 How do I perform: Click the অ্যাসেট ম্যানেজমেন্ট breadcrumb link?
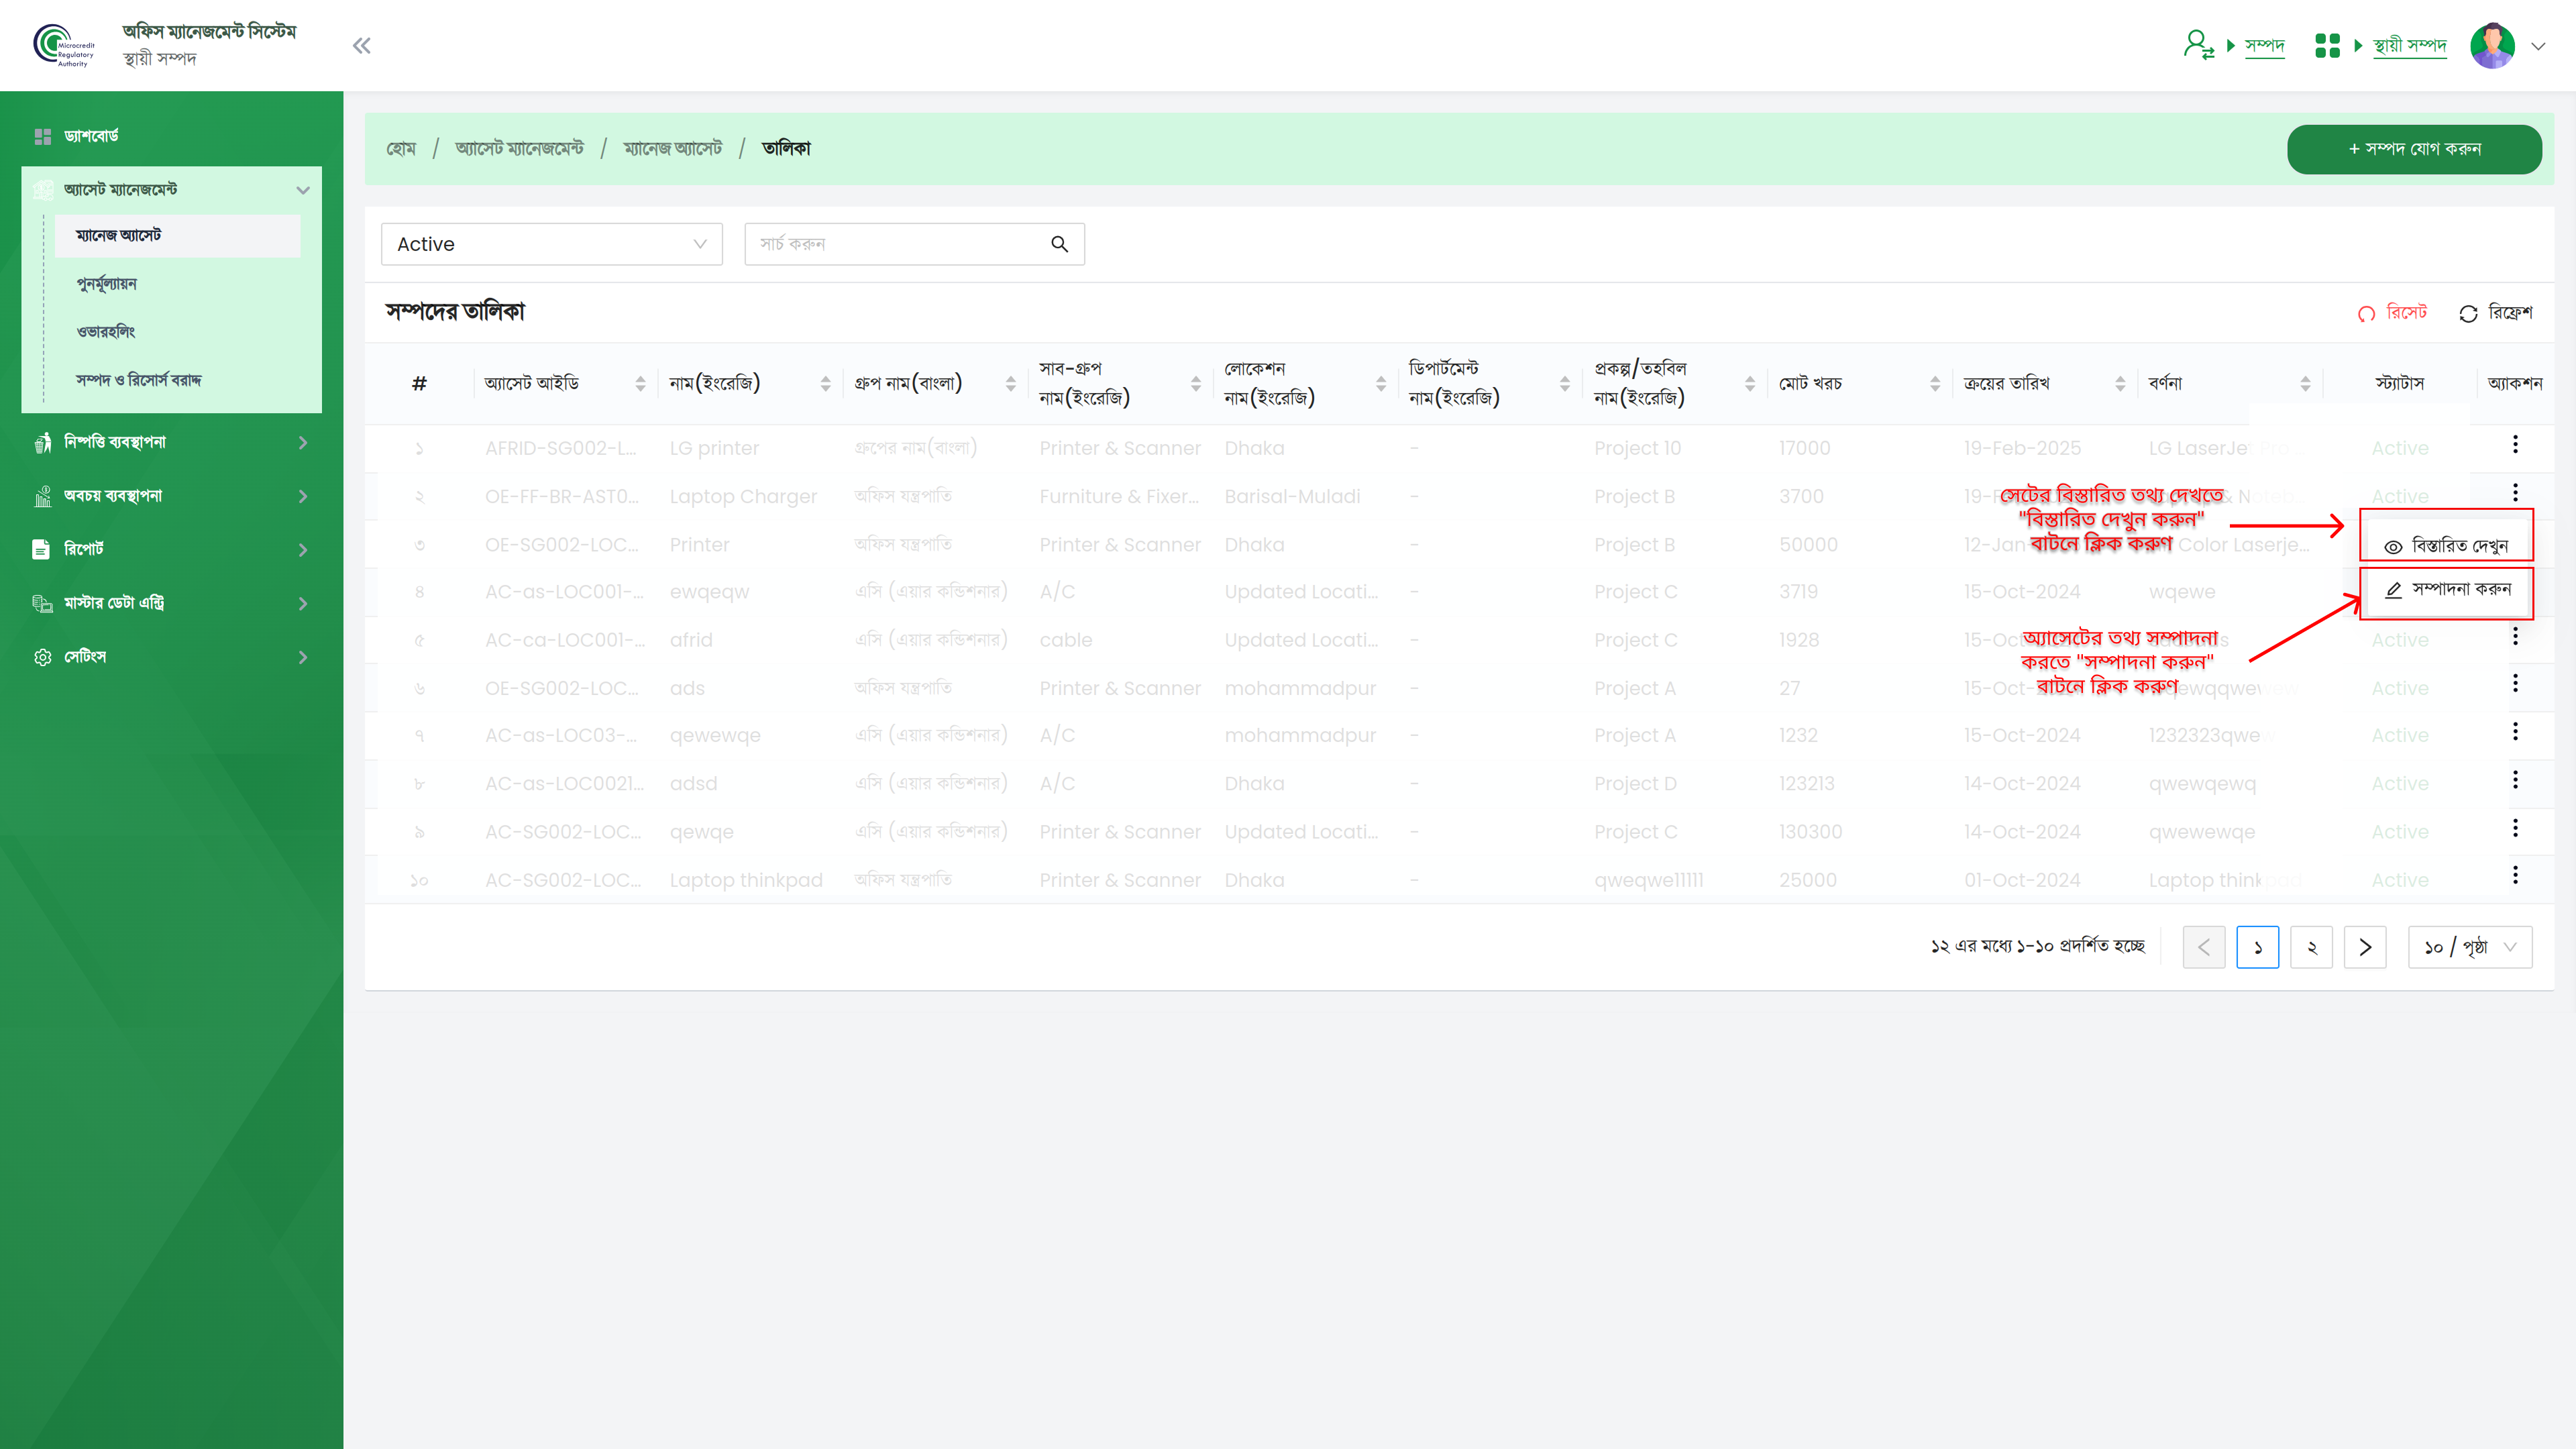(519, 149)
